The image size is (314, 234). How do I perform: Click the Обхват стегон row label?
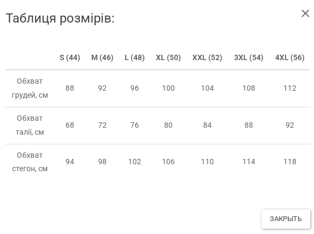(30, 162)
